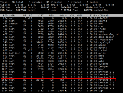Click the R state of top process
The image size is (123, 93).
(x=66, y=91)
